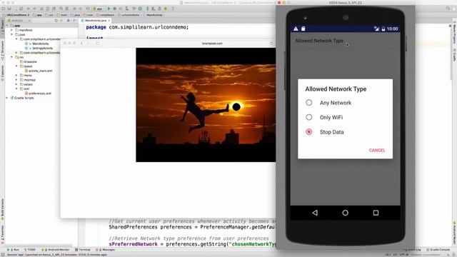The height and width of the screenshot is (257, 457).
Task: Select the Any Network radio option
Action: (328, 103)
